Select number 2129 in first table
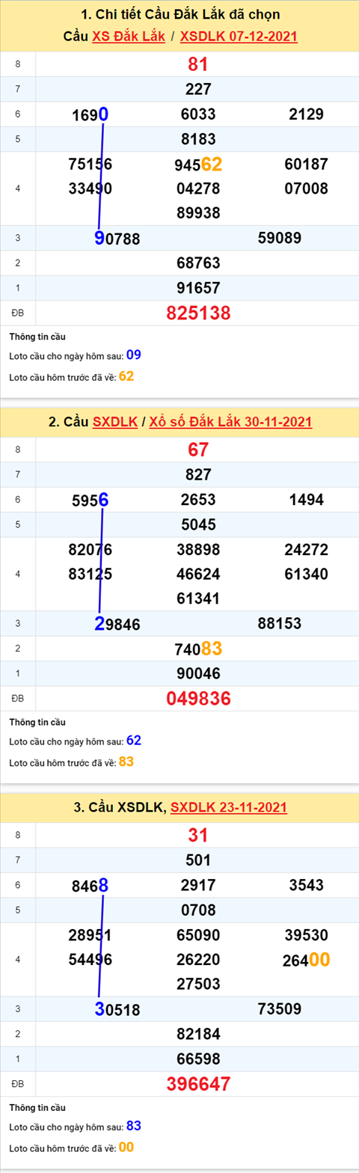Screen dimensions: 359x1173 click(306, 114)
